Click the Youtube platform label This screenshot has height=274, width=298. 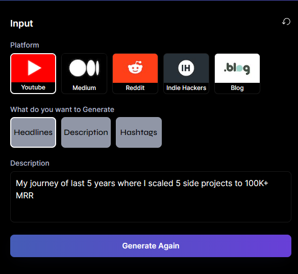pos(33,87)
